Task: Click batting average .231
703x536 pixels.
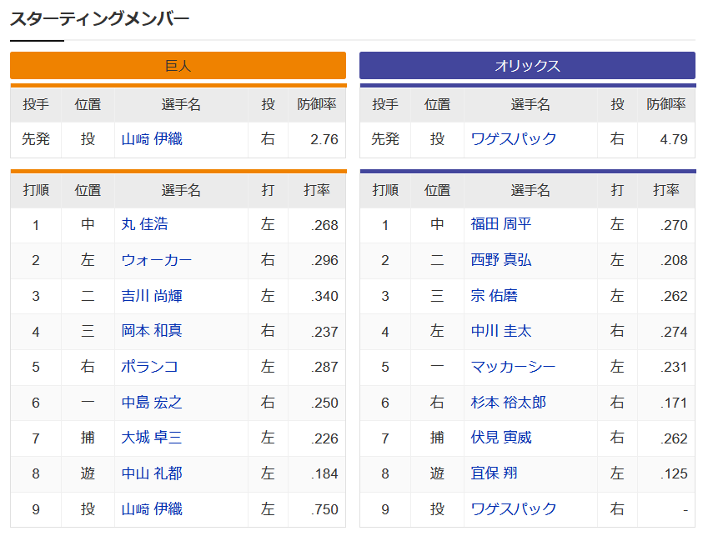Action: click(x=674, y=367)
